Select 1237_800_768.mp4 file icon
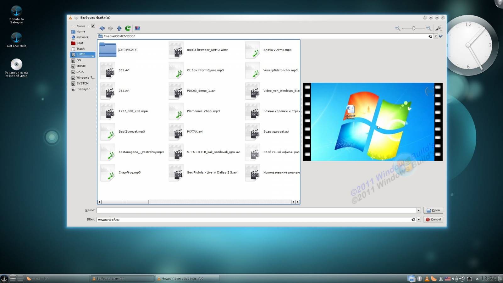 click(x=108, y=111)
